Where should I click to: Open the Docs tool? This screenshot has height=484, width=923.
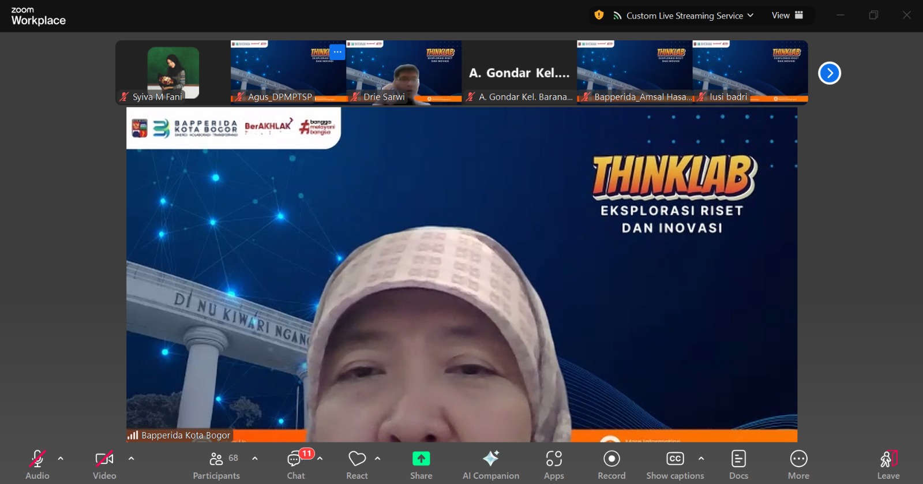point(738,459)
